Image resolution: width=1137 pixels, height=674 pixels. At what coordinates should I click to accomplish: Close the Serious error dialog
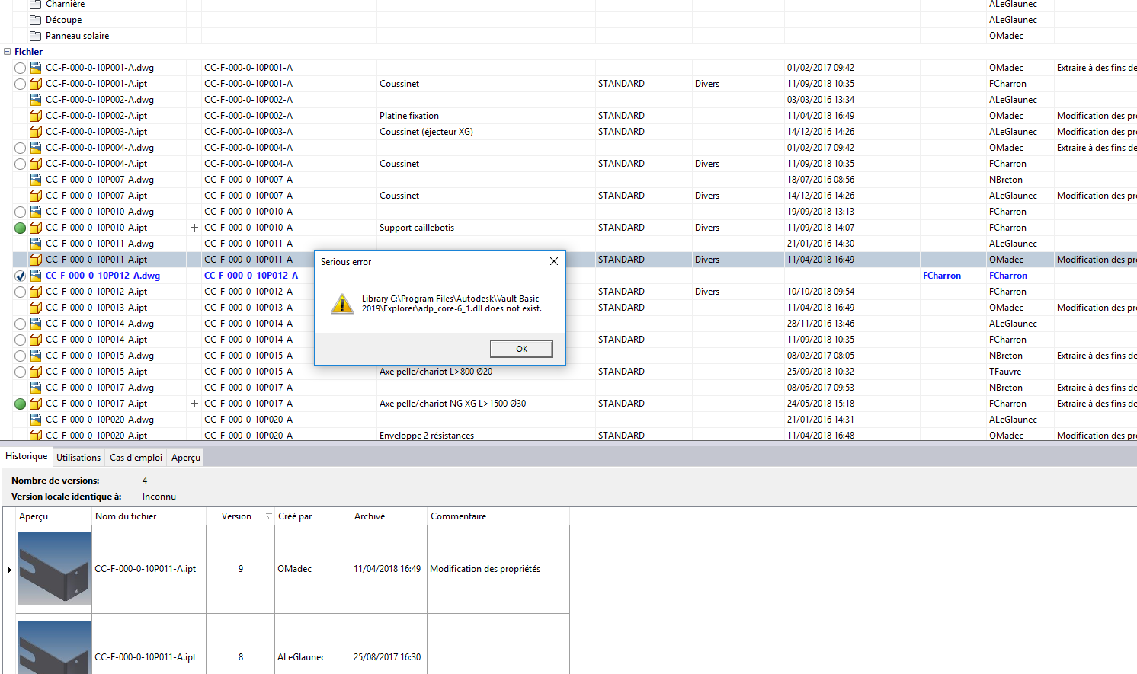tap(554, 261)
